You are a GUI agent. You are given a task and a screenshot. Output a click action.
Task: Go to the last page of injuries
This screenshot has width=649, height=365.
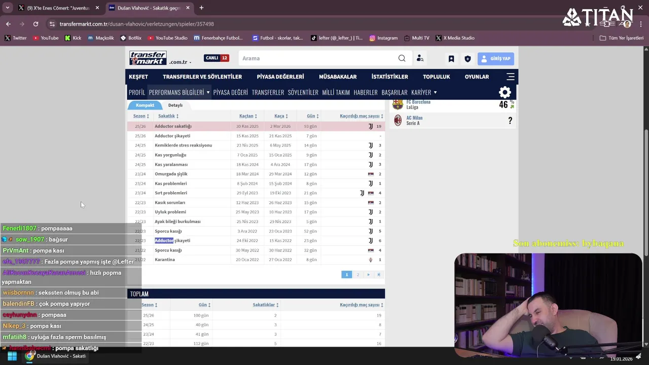point(379,275)
